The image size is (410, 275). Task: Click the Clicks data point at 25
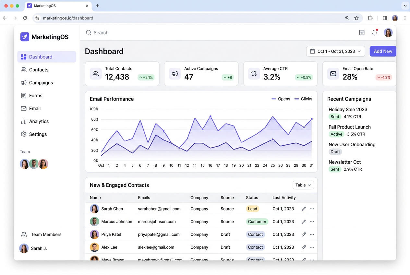coord(273,139)
